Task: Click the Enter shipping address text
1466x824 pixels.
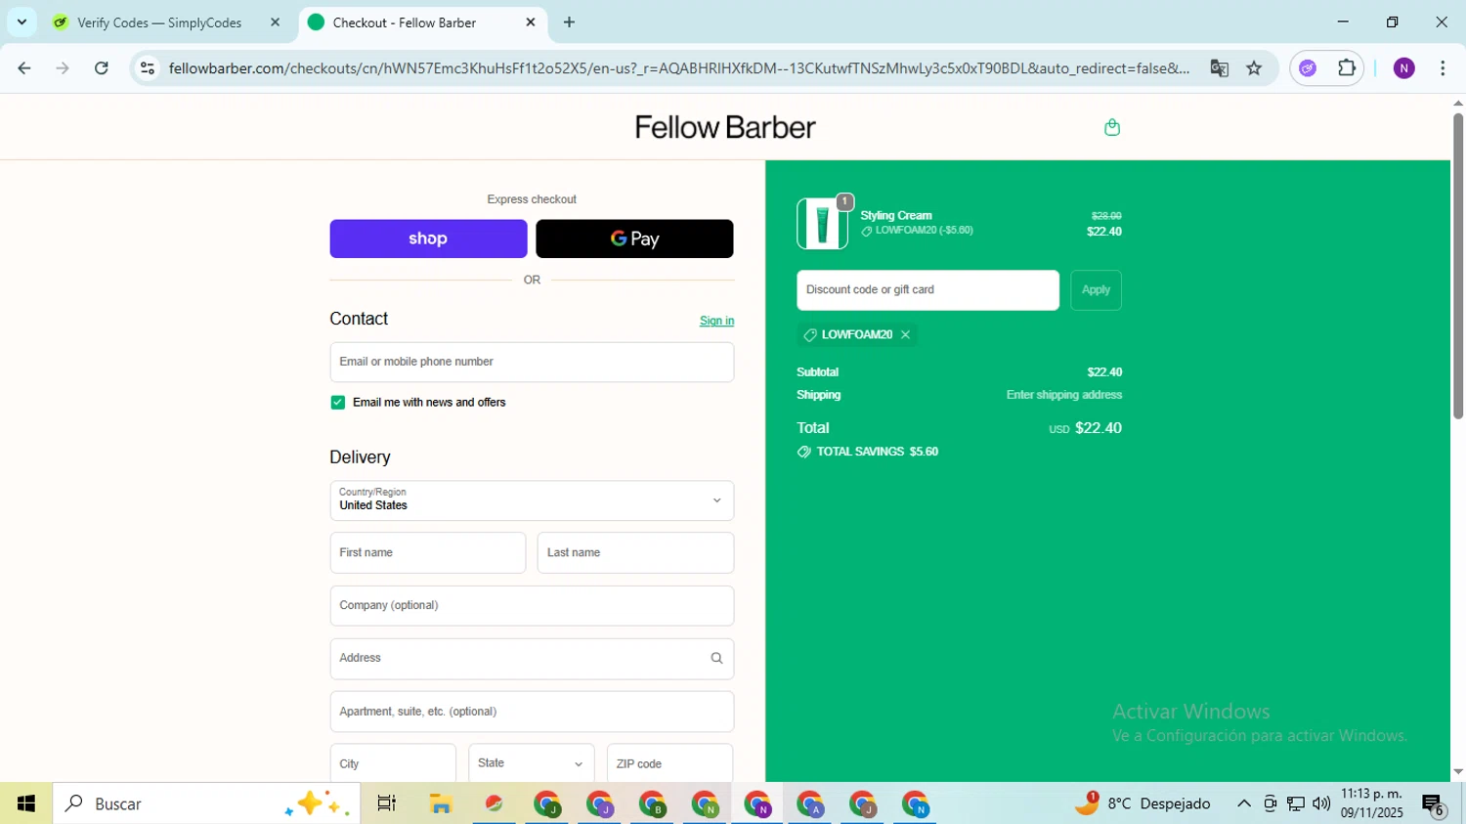Action: click(1063, 395)
